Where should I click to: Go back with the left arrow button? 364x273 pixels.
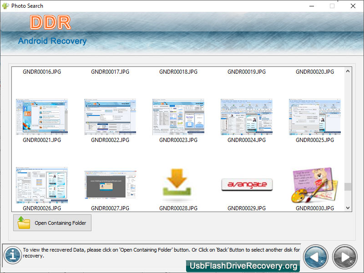click(315, 257)
